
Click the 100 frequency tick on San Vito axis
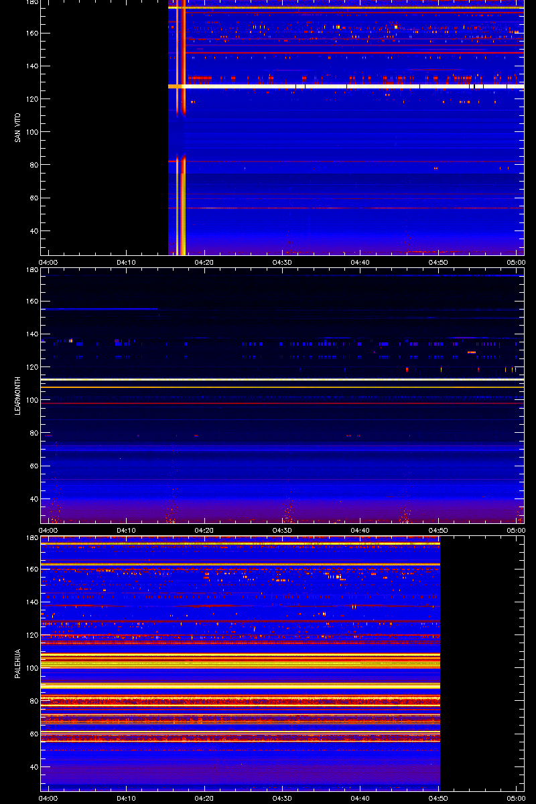[31, 132]
